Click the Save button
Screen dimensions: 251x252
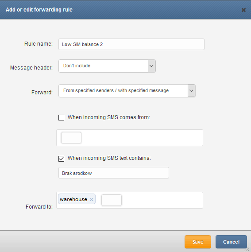pos(198,242)
